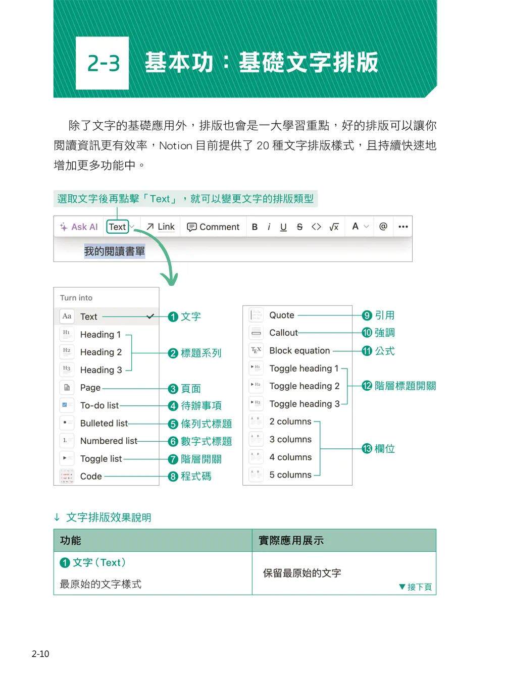505x683 pixels.
Task: Click the page number 2-10
Action: point(40,654)
